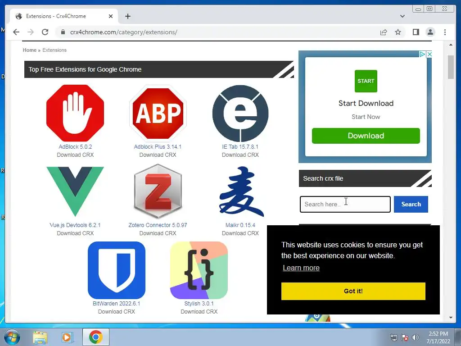View site info via the lock icon

(63, 32)
